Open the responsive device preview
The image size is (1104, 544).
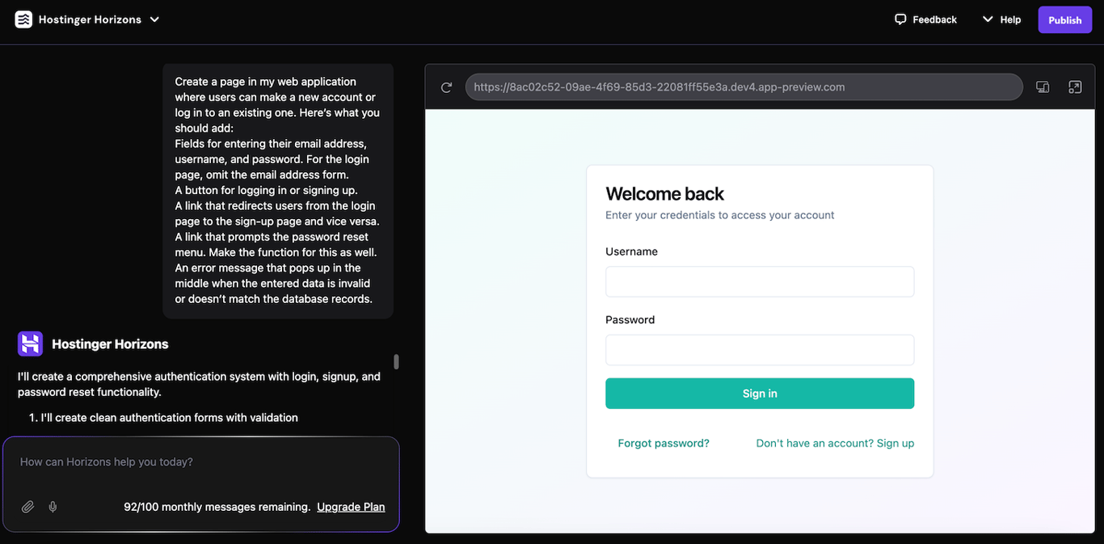click(x=1042, y=86)
